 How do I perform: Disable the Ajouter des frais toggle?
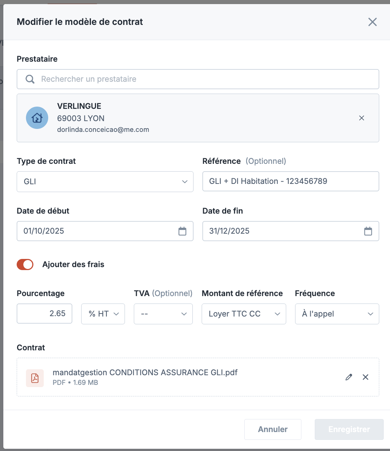tap(25, 265)
